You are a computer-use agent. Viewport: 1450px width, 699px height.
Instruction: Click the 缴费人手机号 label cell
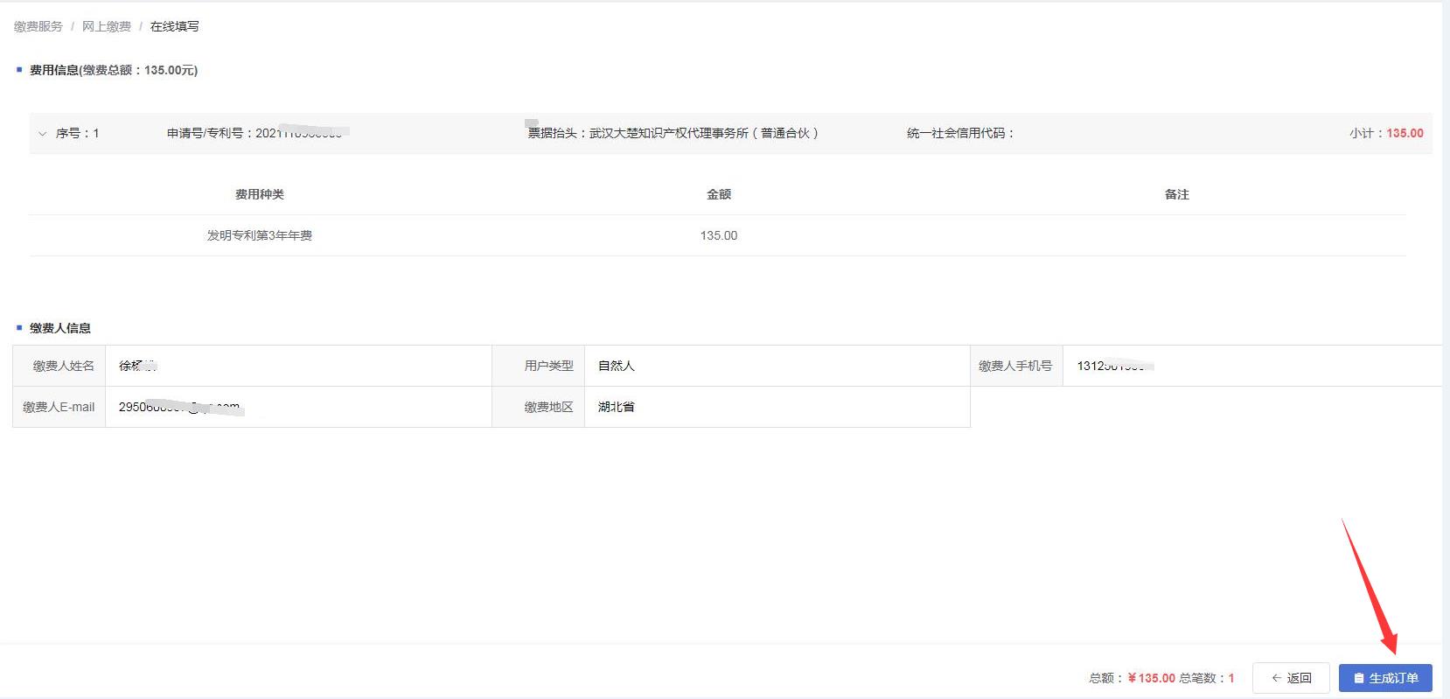(1016, 366)
